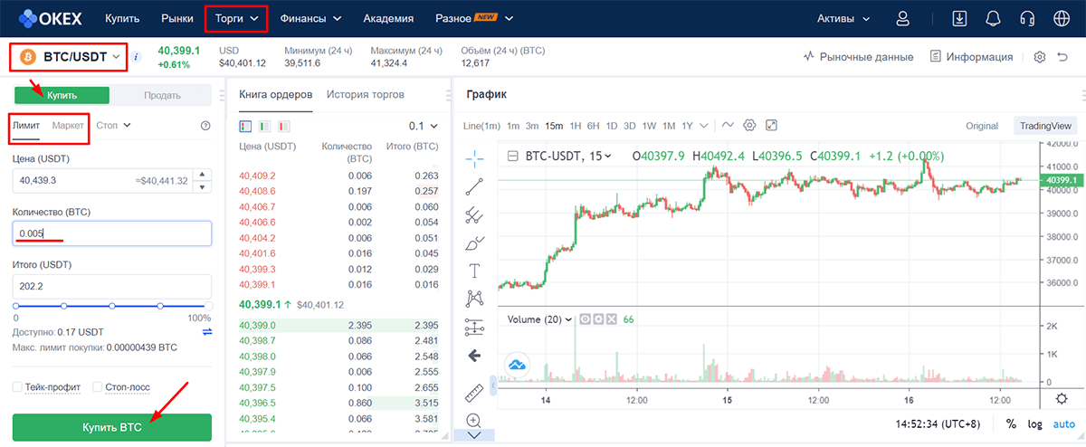The height and width of the screenshot is (447, 1086).
Task: Toggle percent scale on chart
Action: [x=1011, y=423]
